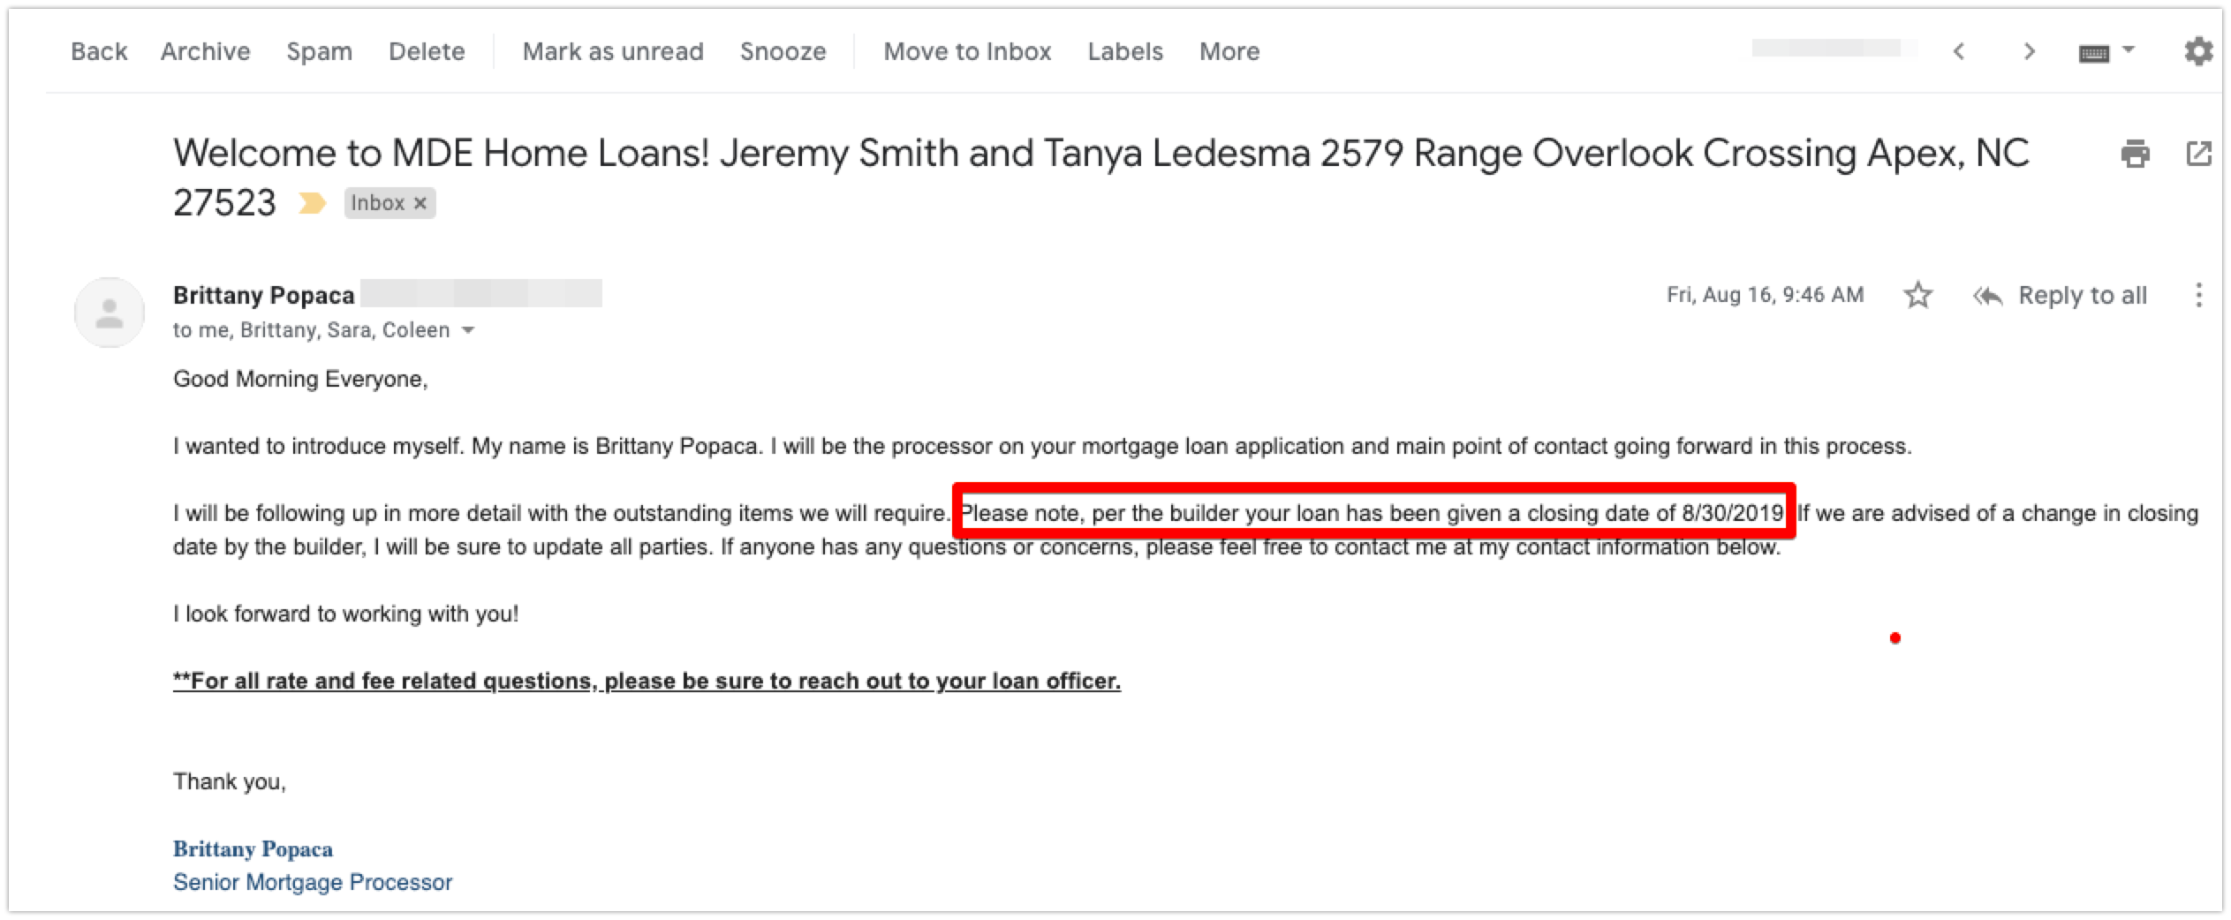
Task: Click the Reply to all text
Action: pyautogui.click(x=2083, y=296)
